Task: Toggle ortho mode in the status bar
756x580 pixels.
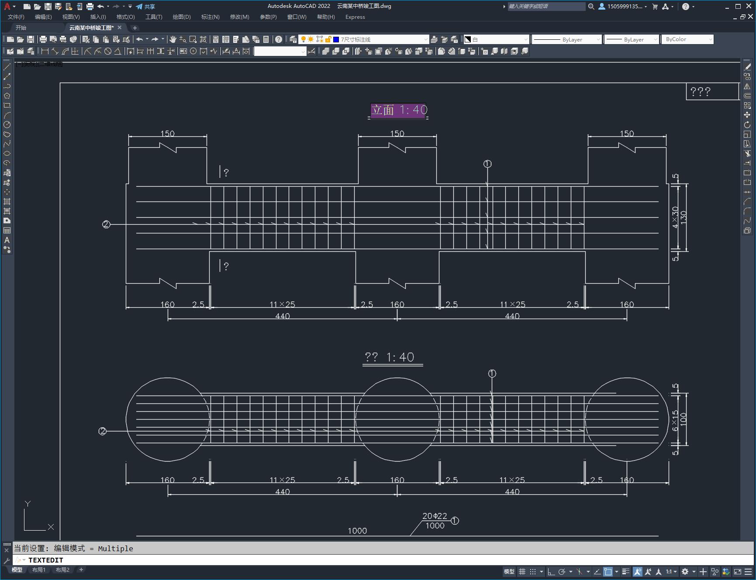Action: (551, 572)
